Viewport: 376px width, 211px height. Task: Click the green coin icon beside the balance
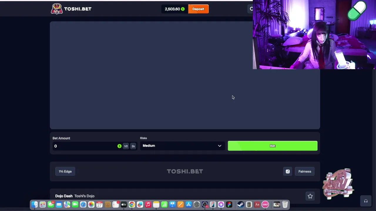click(183, 9)
